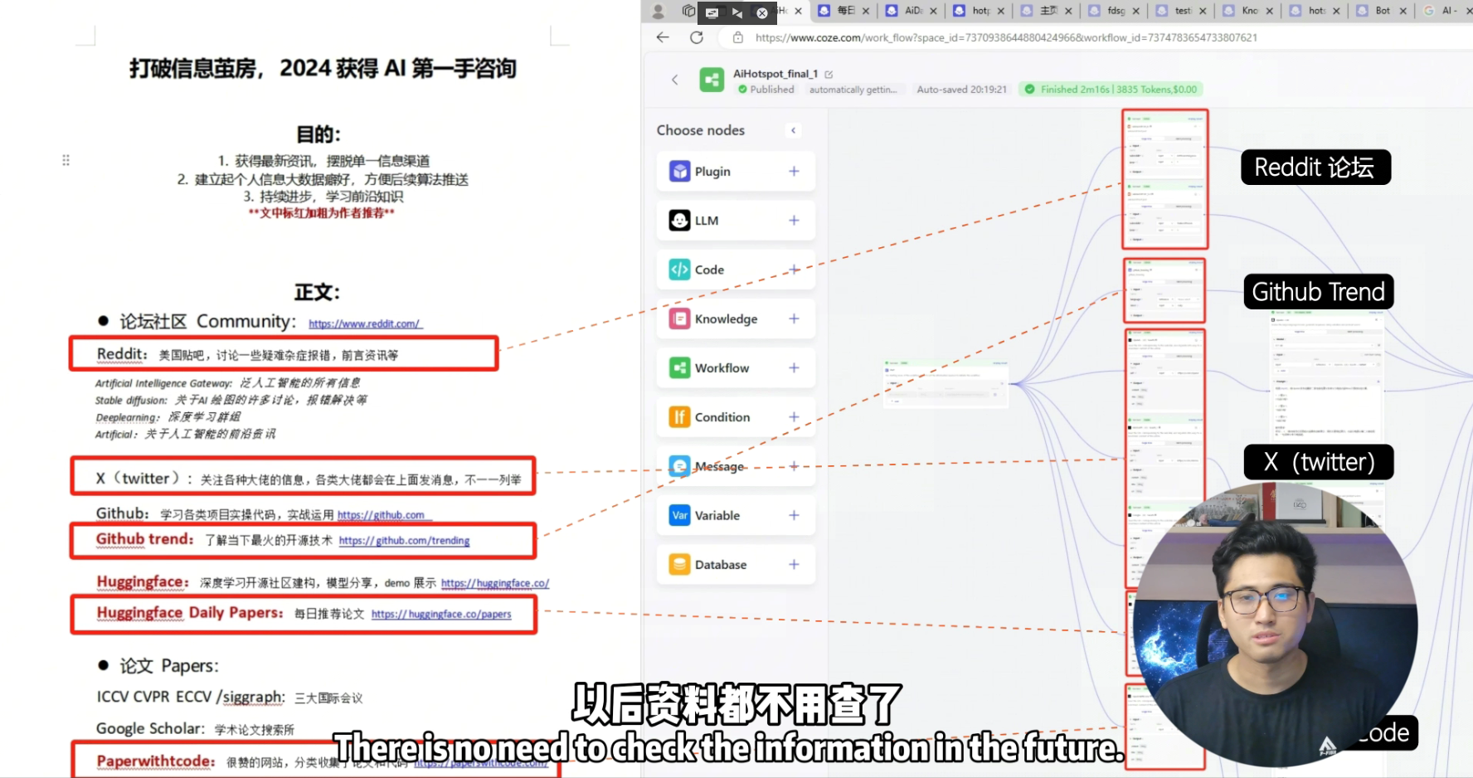Click the Published status label

pyautogui.click(x=766, y=90)
